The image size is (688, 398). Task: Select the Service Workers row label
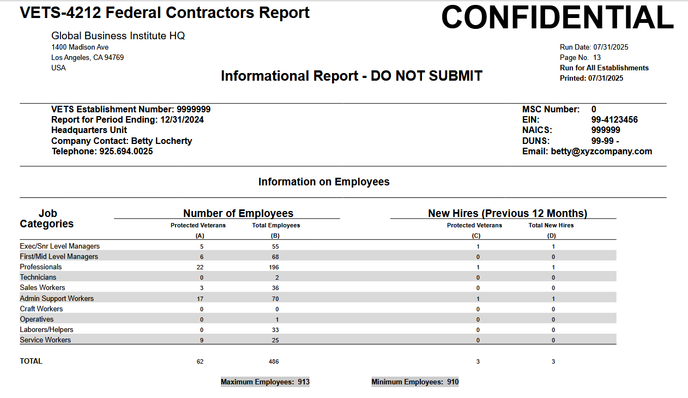(x=45, y=340)
